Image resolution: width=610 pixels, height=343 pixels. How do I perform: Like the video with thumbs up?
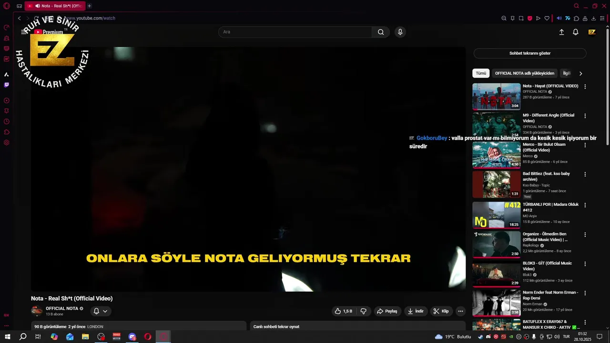[343, 311]
